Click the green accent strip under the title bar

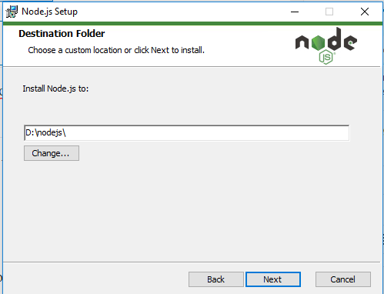point(192,24)
